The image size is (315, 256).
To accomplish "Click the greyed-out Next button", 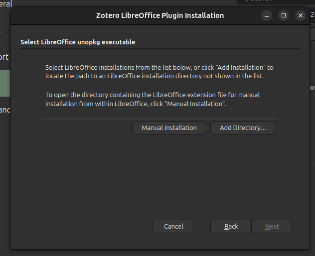I will (x=272, y=226).
